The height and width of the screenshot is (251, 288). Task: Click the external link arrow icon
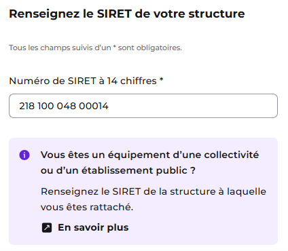(47, 228)
